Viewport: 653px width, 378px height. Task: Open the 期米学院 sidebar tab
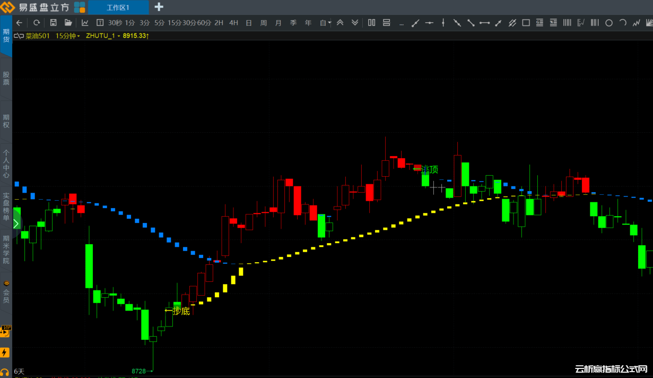(x=6, y=250)
